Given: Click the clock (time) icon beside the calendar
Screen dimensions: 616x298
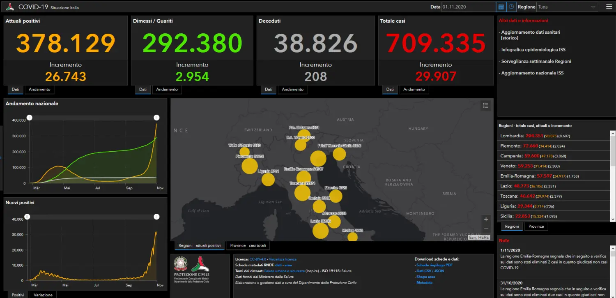Looking at the screenshot, I should 511,7.
